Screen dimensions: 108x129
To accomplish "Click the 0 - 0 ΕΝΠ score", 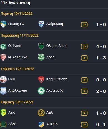I will point(101,80).
